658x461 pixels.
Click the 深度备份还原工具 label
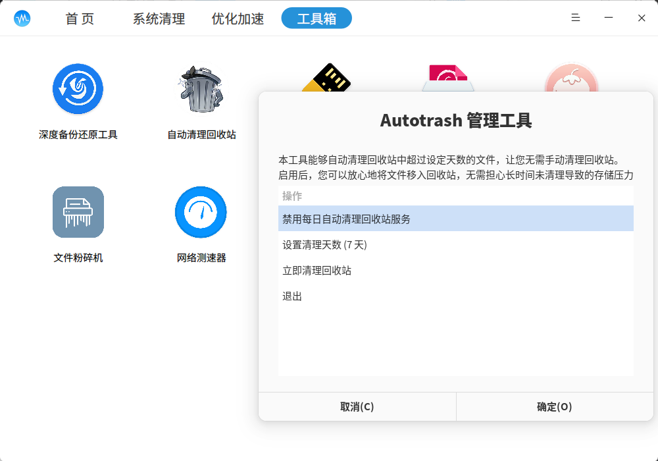(78, 134)
